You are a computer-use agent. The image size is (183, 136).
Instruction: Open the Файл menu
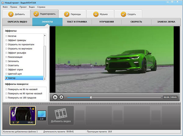(5, 7)
